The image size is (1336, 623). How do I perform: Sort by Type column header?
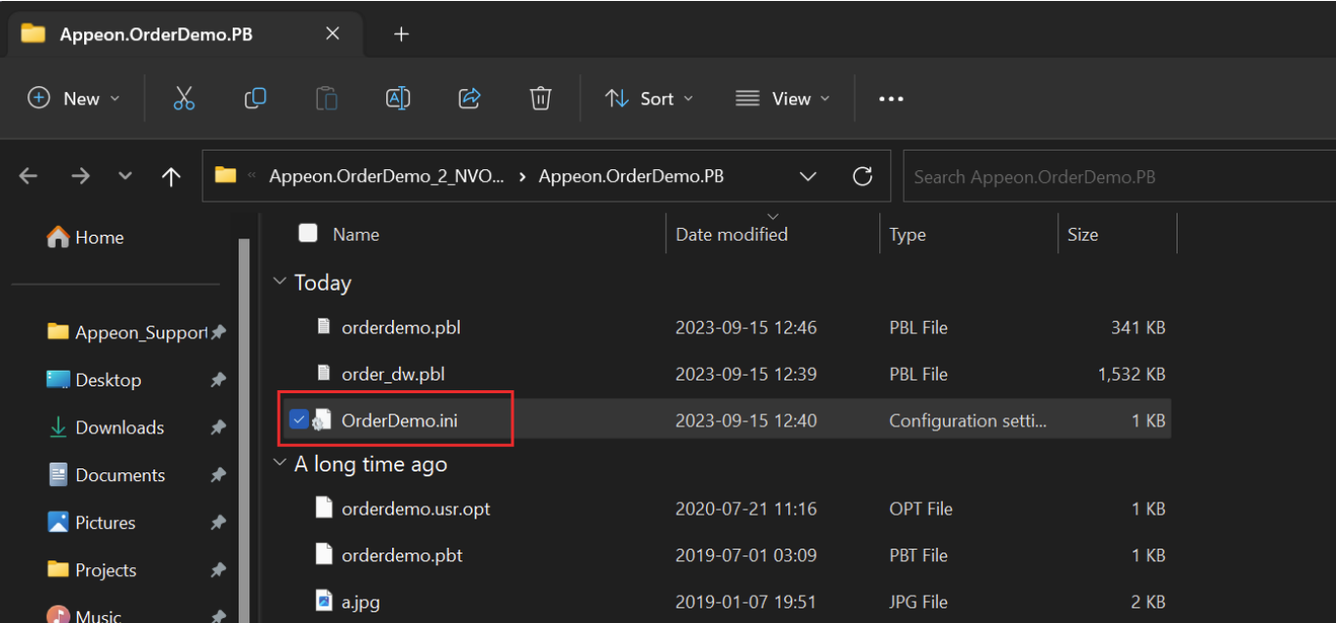point(908,235)
